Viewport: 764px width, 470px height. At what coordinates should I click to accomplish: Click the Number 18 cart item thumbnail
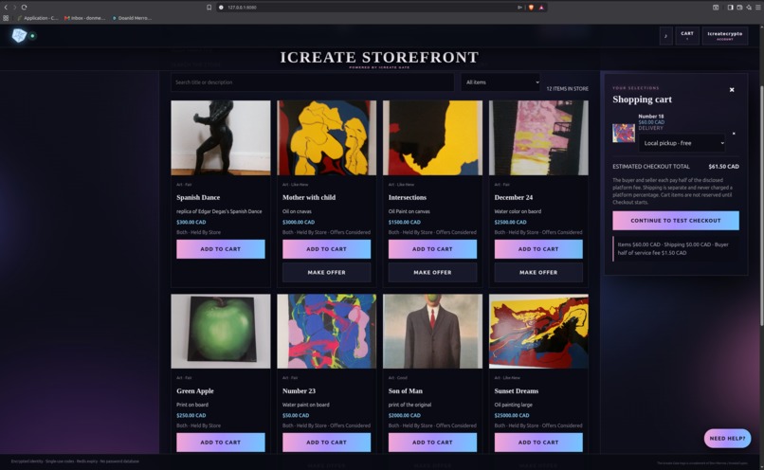pyautogui.click(x=624, y=133)
